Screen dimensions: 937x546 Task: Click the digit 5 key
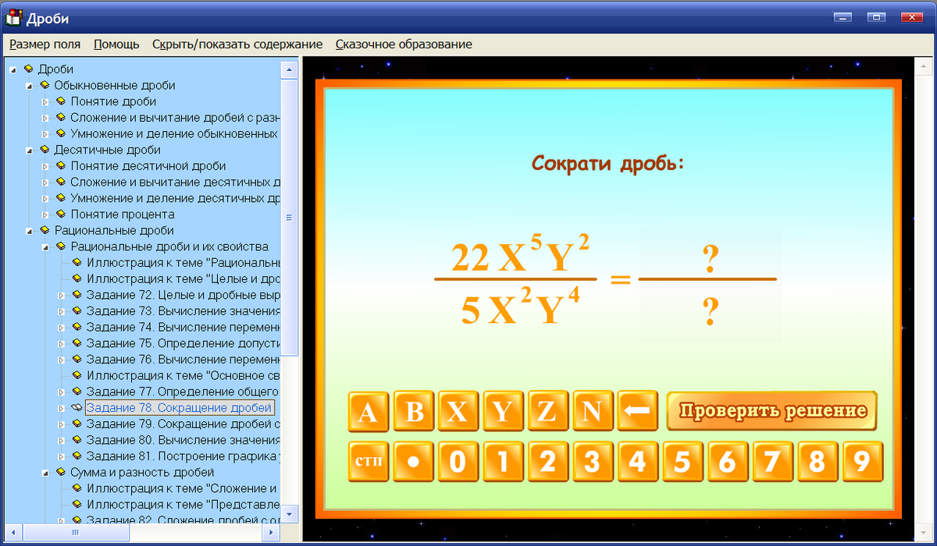click(682, 462)
